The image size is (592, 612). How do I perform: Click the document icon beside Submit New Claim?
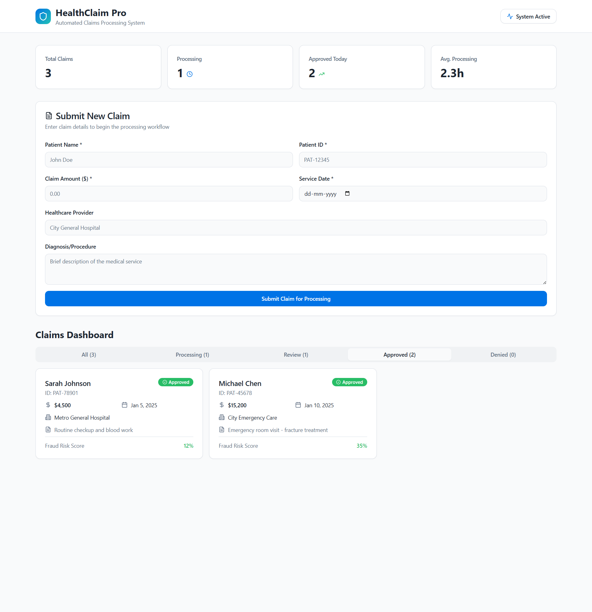pos(49,116)
